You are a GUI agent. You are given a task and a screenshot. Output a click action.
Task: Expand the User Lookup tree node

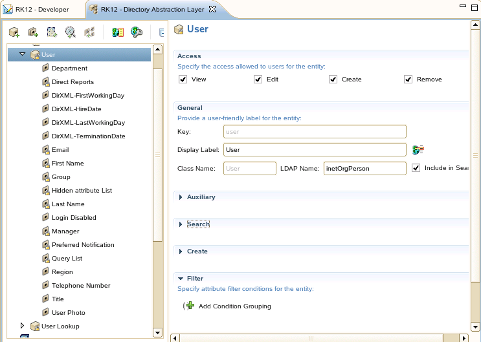click(22, 325)
